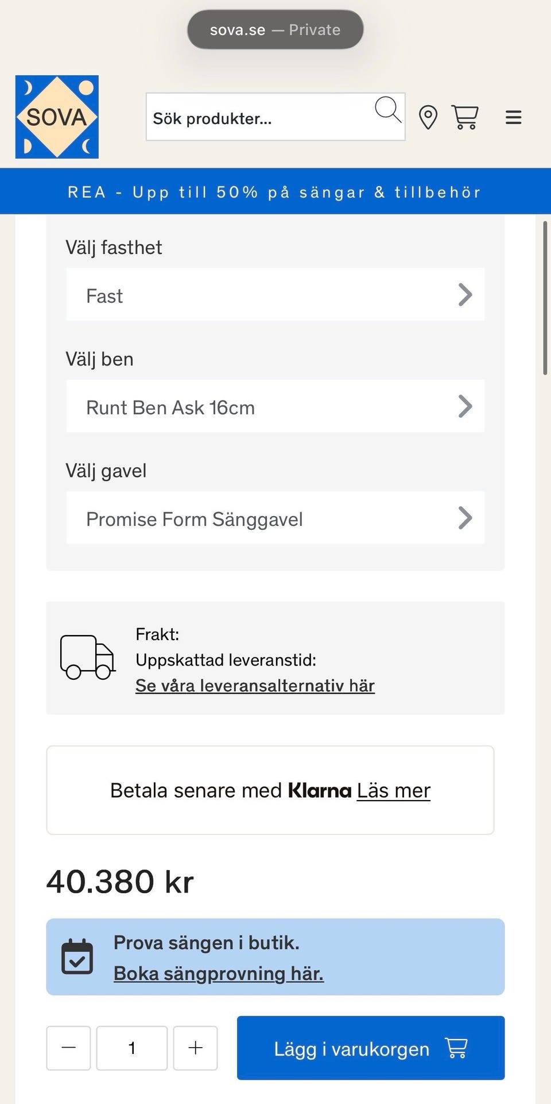The width and height of the screenshot is (551, 1104).
Task: Open the REA sale banner
Action: (275, 191)
